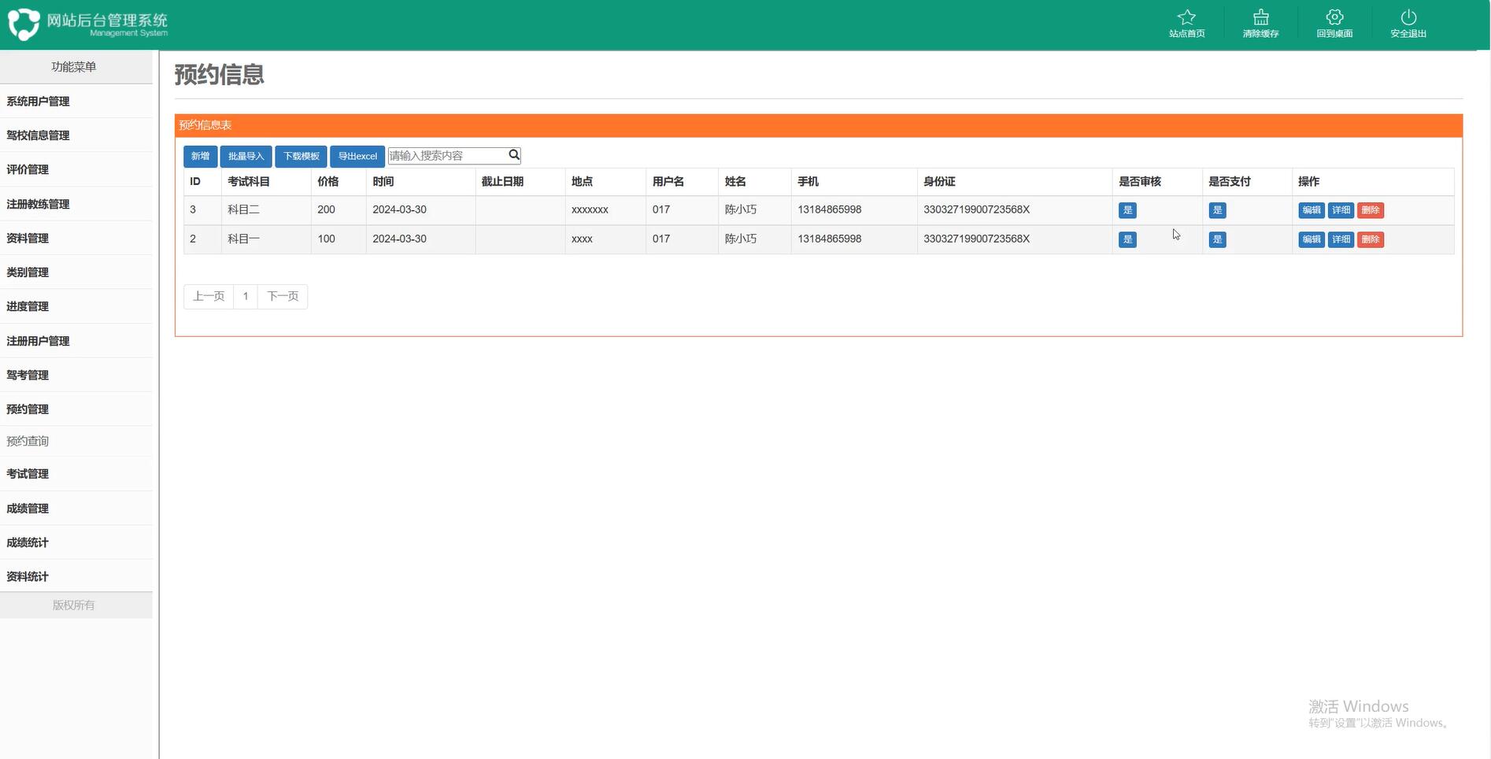Click 回到桌面 gear icon
1491x759 pixels.
(x=1334, y=17)
